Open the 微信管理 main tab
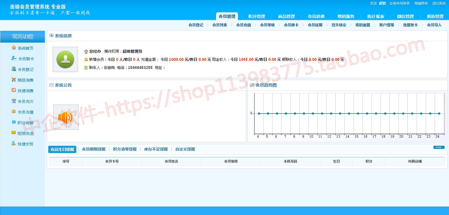 [x=406, y=16]
